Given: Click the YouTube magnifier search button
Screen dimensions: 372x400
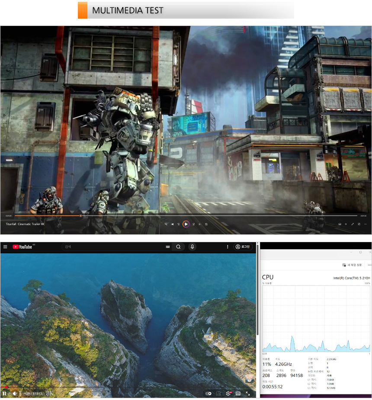Looking at the screenshot, I should point(178,247).
